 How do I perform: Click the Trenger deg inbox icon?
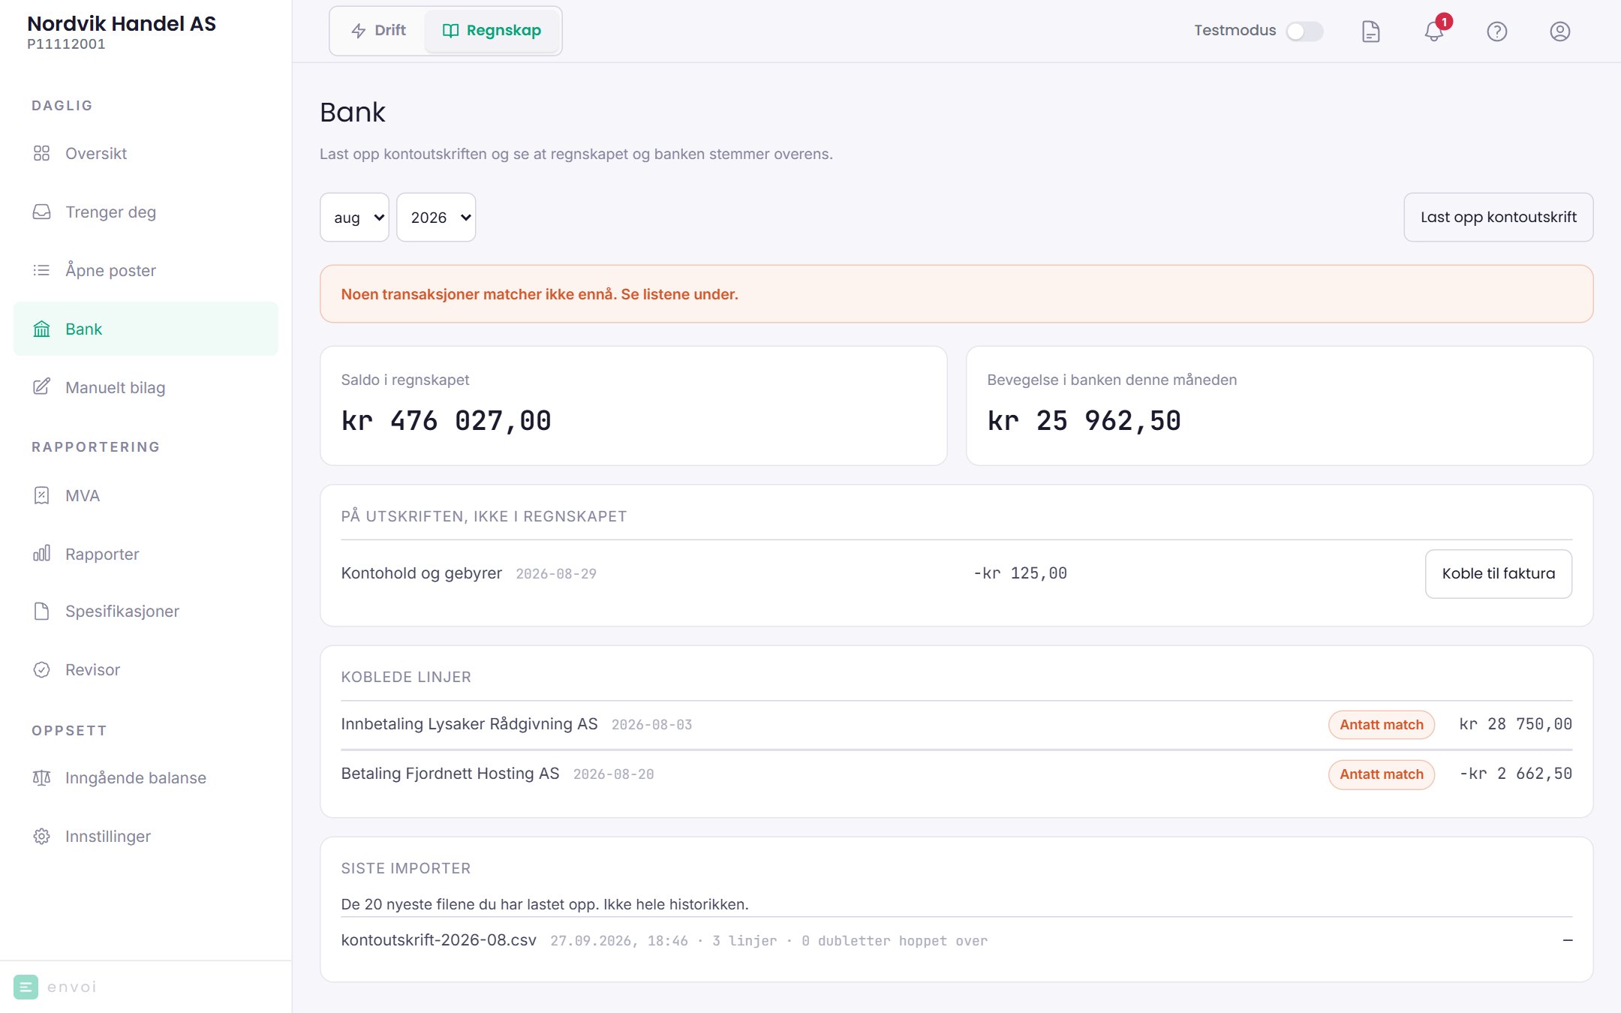point(41,212)
